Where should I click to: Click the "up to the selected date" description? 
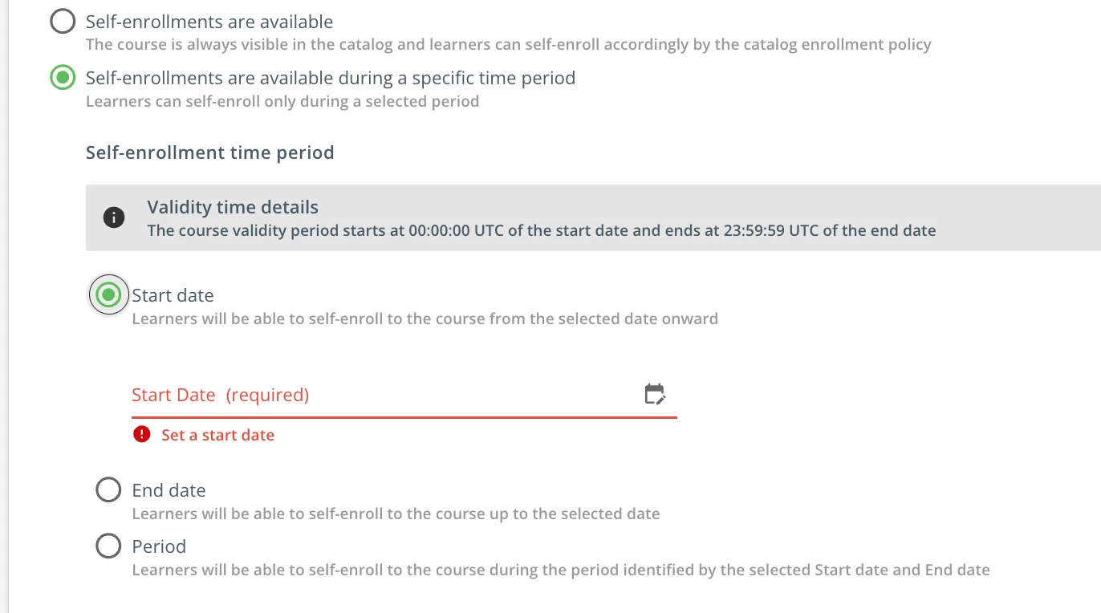396,514
